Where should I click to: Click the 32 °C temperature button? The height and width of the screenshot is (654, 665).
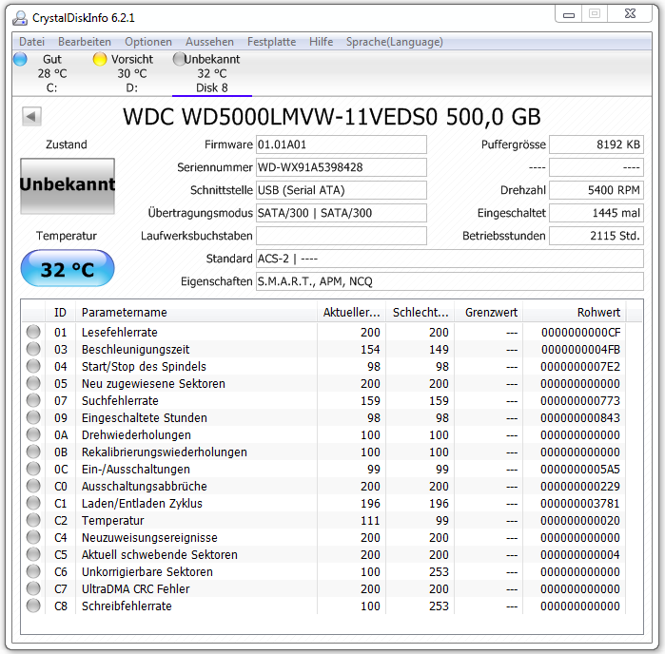pos(68,269)
